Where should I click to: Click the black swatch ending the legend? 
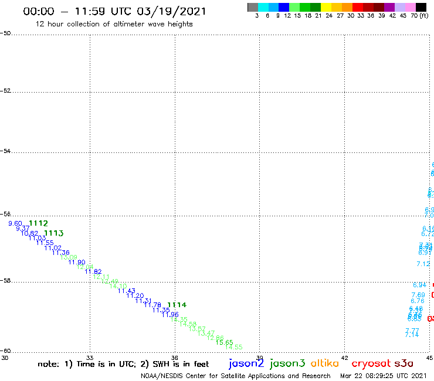point(421,7)
